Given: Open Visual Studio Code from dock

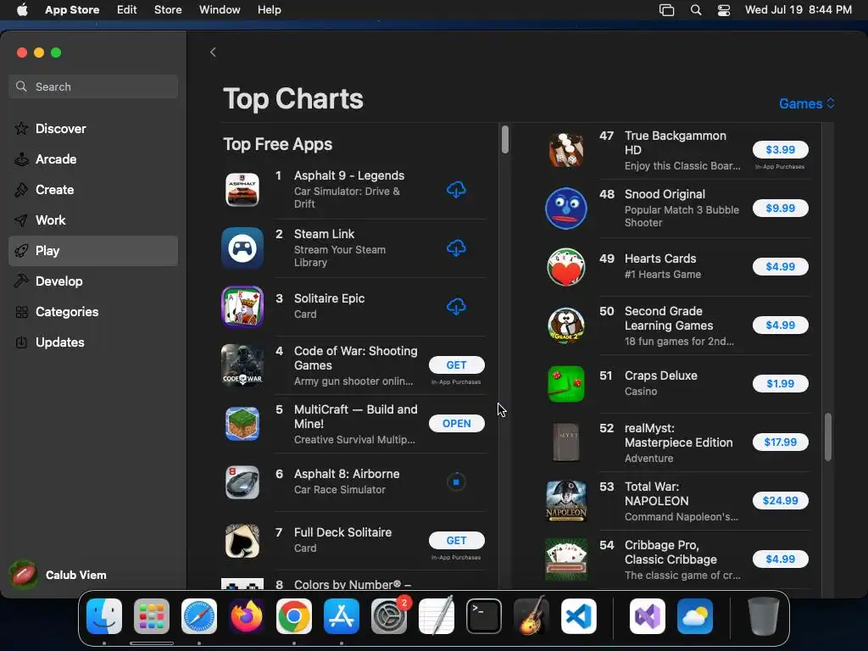Looking at the screenshot, I should (x=579, y=616).
